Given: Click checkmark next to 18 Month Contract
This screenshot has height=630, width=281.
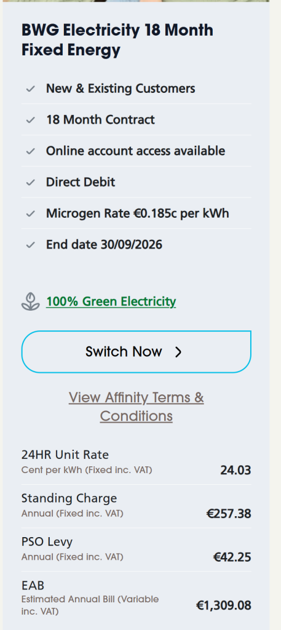Looking at the screenshot, I should (x=31, y=120).
